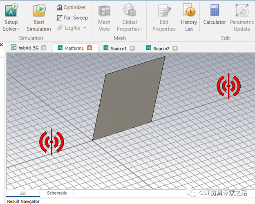Switch to Mesh View
Viewport: 255px width, 204px height.
[x=104, y=18]
